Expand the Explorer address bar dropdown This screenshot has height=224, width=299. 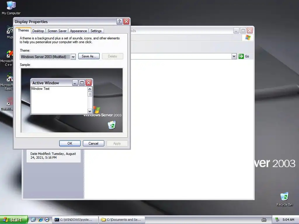click(234, 56)
